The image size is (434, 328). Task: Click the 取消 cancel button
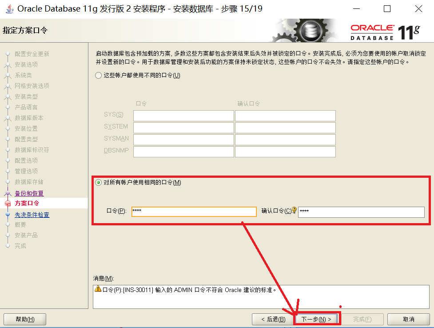coord(409,320)
